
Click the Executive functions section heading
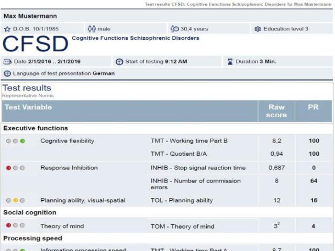click(35, 128)
